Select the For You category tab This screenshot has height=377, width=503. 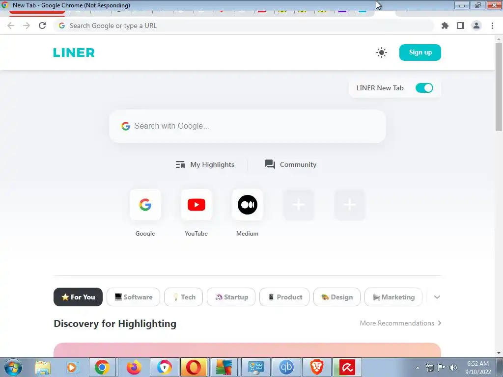pos(78,297)
